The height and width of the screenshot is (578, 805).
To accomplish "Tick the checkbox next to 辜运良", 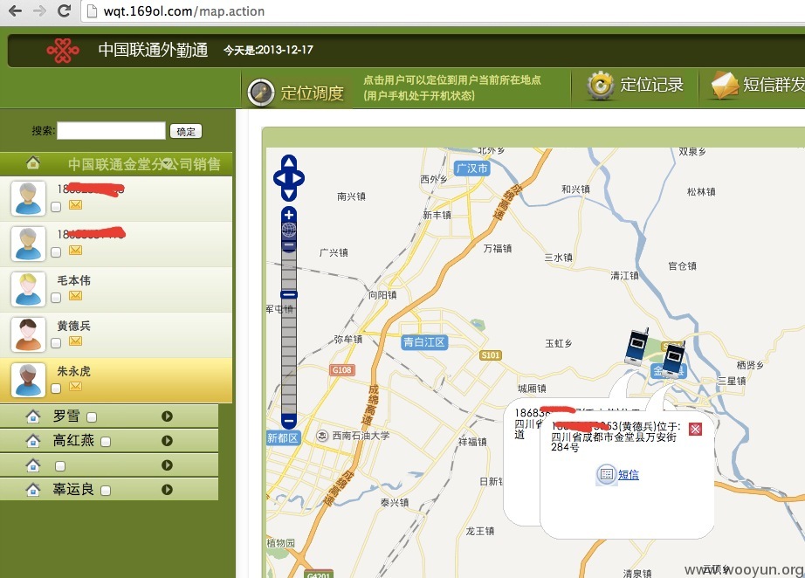I will coord(106,491).
